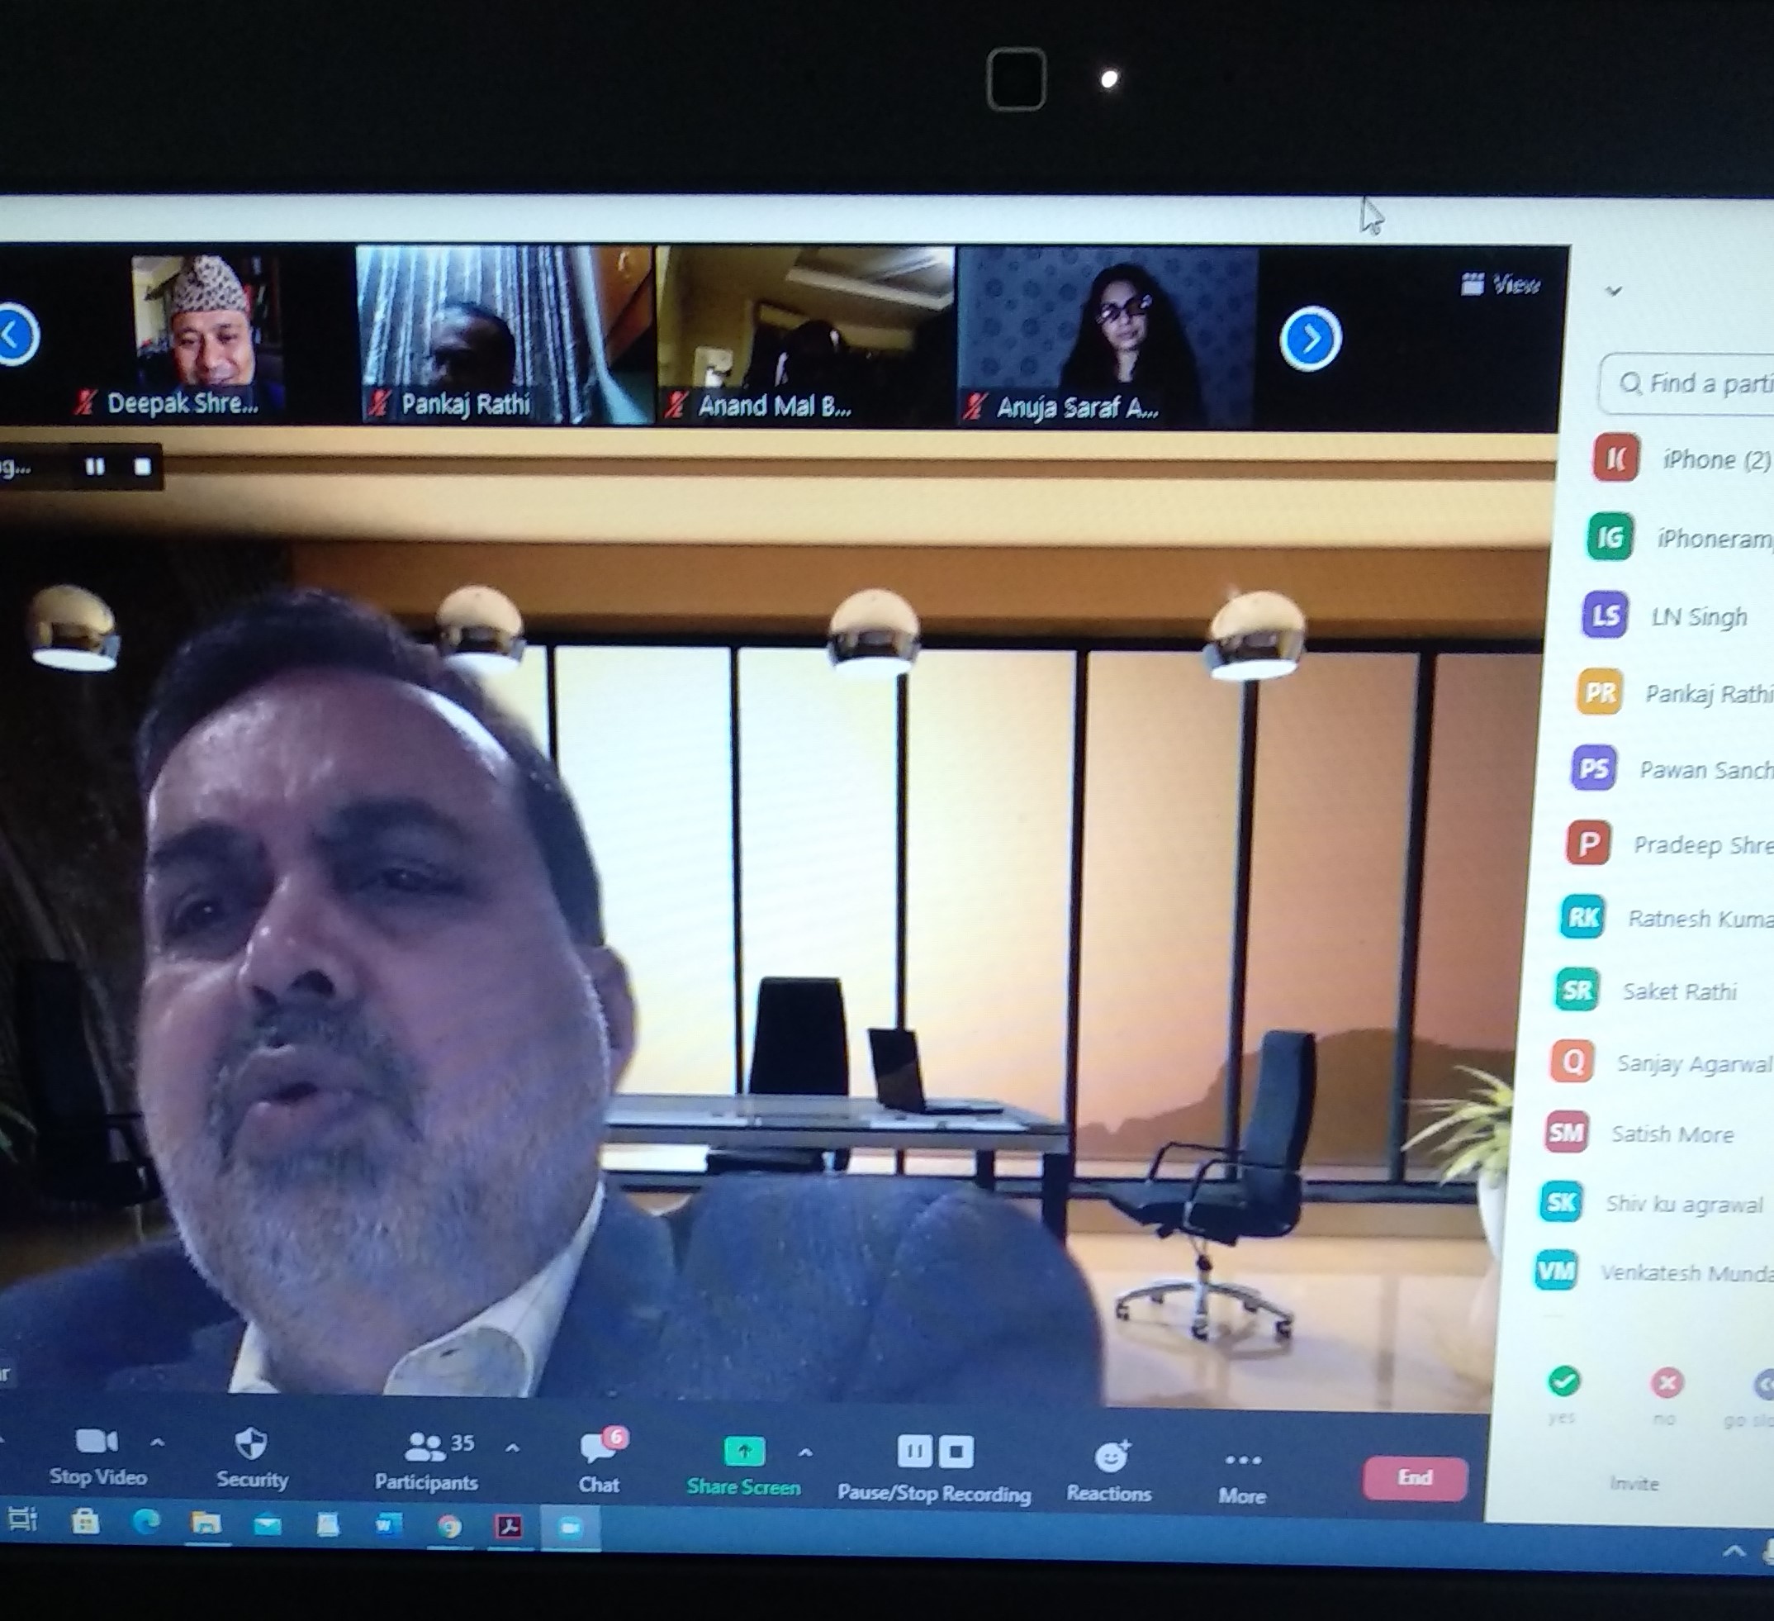Screen dimensions: 1774x1621
Task: Click the Find a participant search field
Action: click(1694, 384)
